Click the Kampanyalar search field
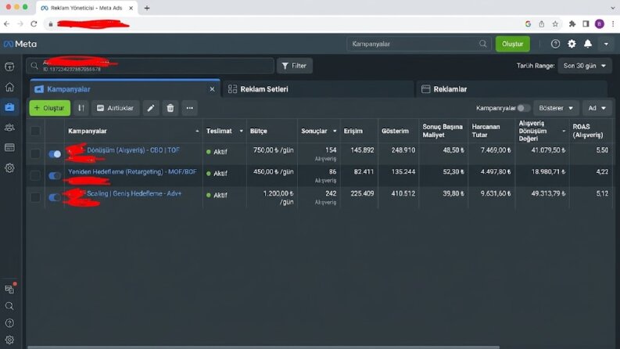 pos(419,44)
